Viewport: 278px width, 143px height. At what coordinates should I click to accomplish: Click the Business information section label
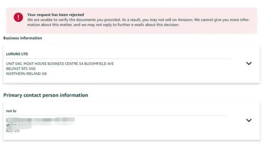[23, 38]
